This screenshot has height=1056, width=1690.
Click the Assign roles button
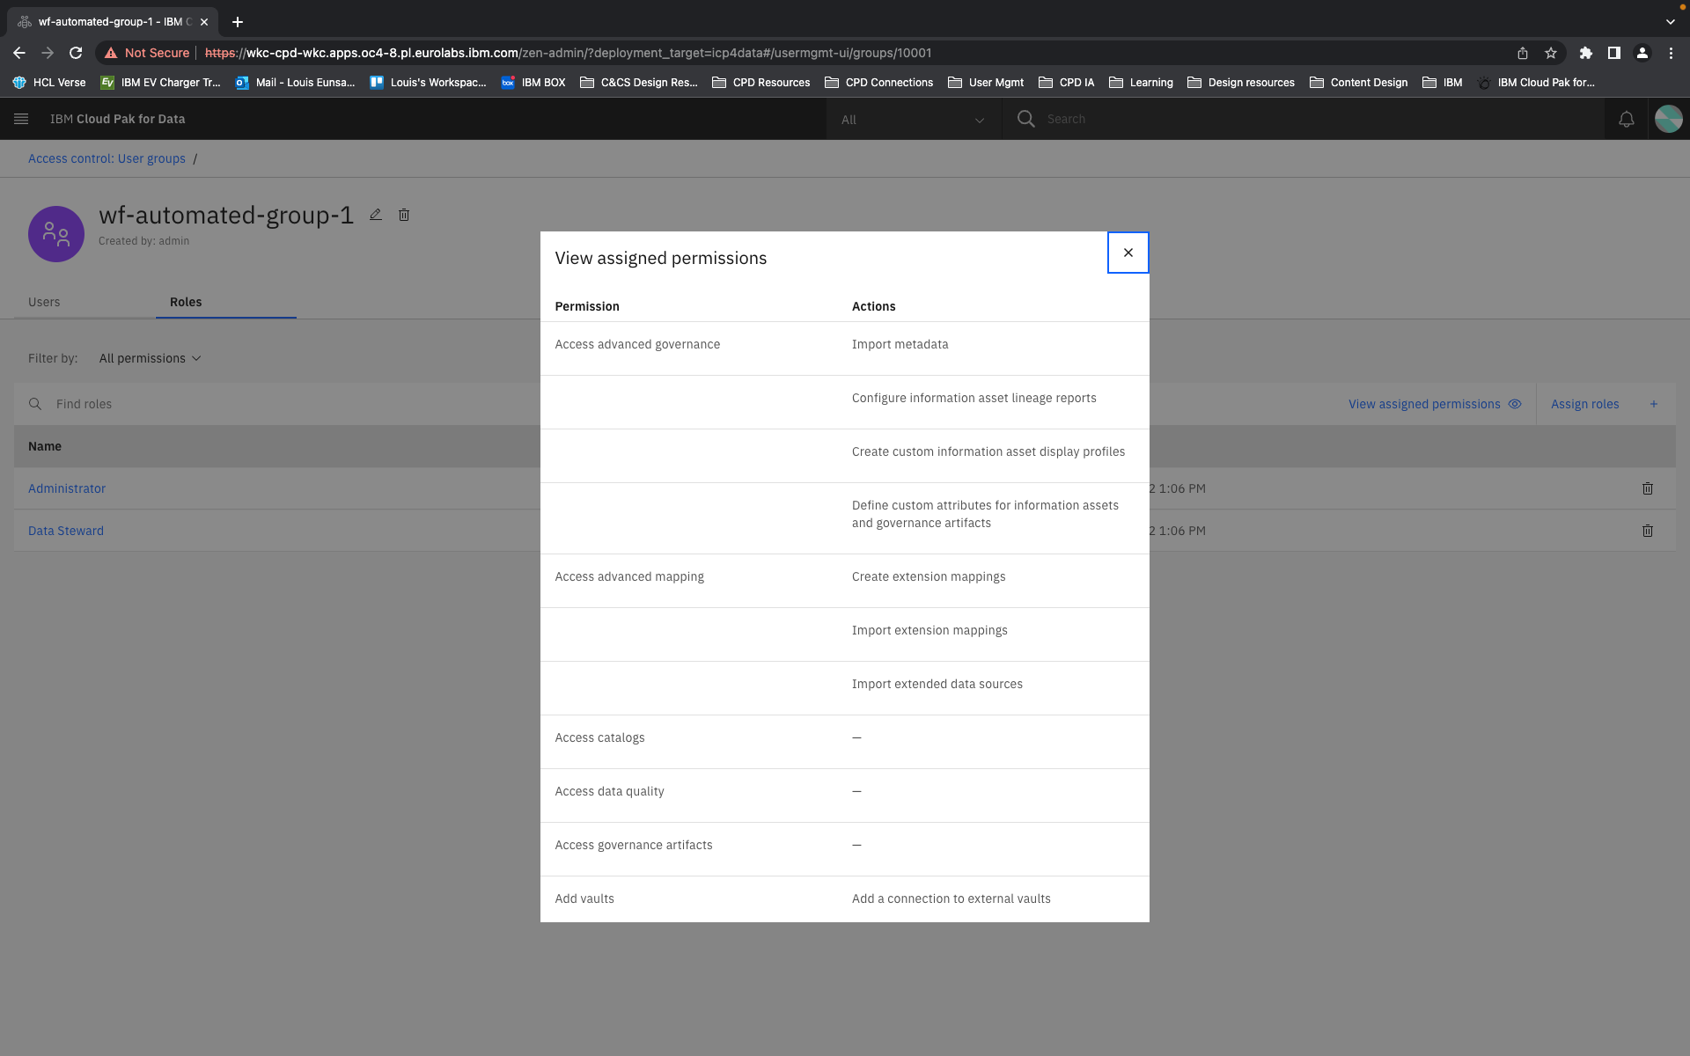pos(1605,404)
